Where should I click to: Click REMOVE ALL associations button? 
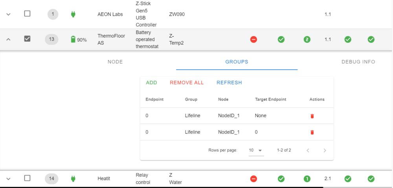[x=187, y=83]
